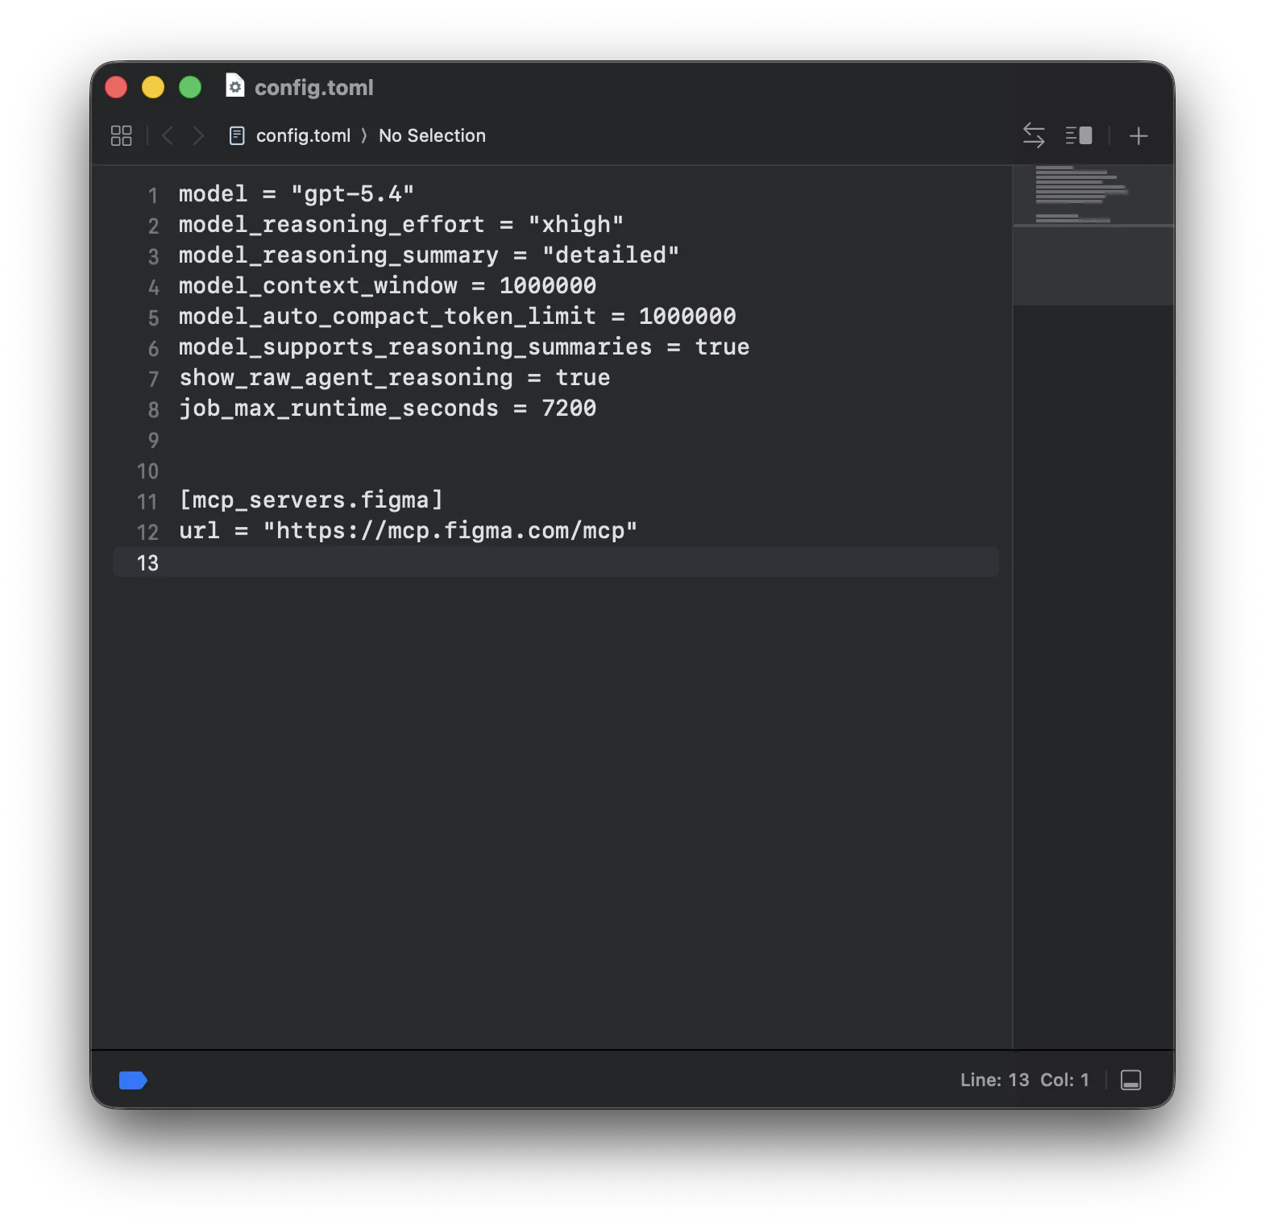The height and width of the screenshot is (1228, 1265).
Task: Click the "detailed" reasoning summary value
Action: 611,255
